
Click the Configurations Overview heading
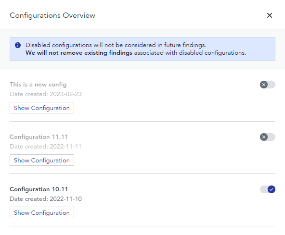[x=52, y=15]
